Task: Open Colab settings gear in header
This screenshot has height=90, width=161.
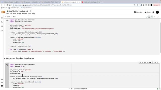Action: (153, 12)
